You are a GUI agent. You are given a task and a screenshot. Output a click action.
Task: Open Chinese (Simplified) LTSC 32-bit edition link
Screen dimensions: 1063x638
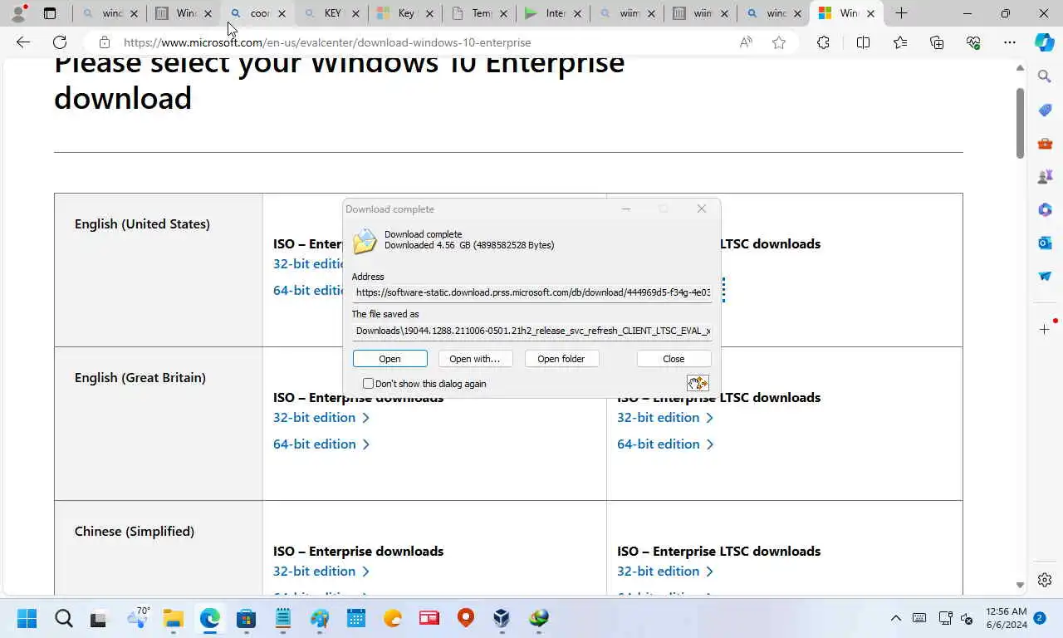tap(665, 571)
